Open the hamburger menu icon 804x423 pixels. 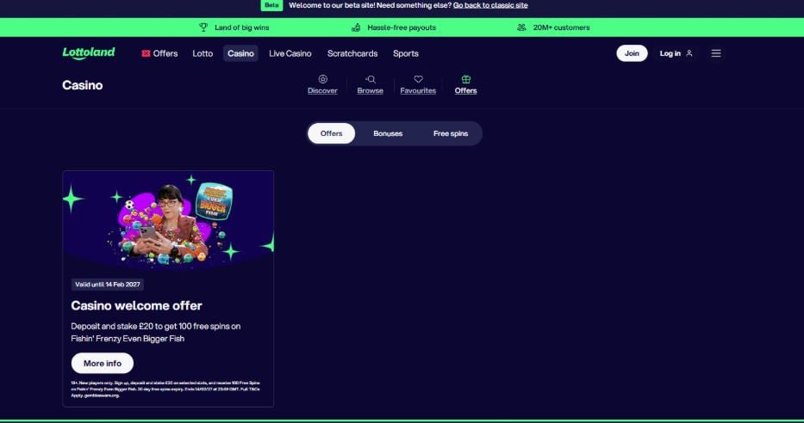tap(716, 53)
